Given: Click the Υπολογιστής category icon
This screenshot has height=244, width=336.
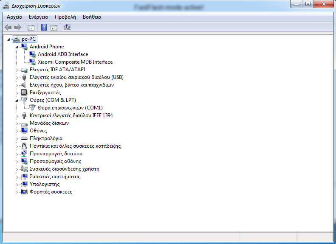Looking at the screenshot, I should coord(24,184).
